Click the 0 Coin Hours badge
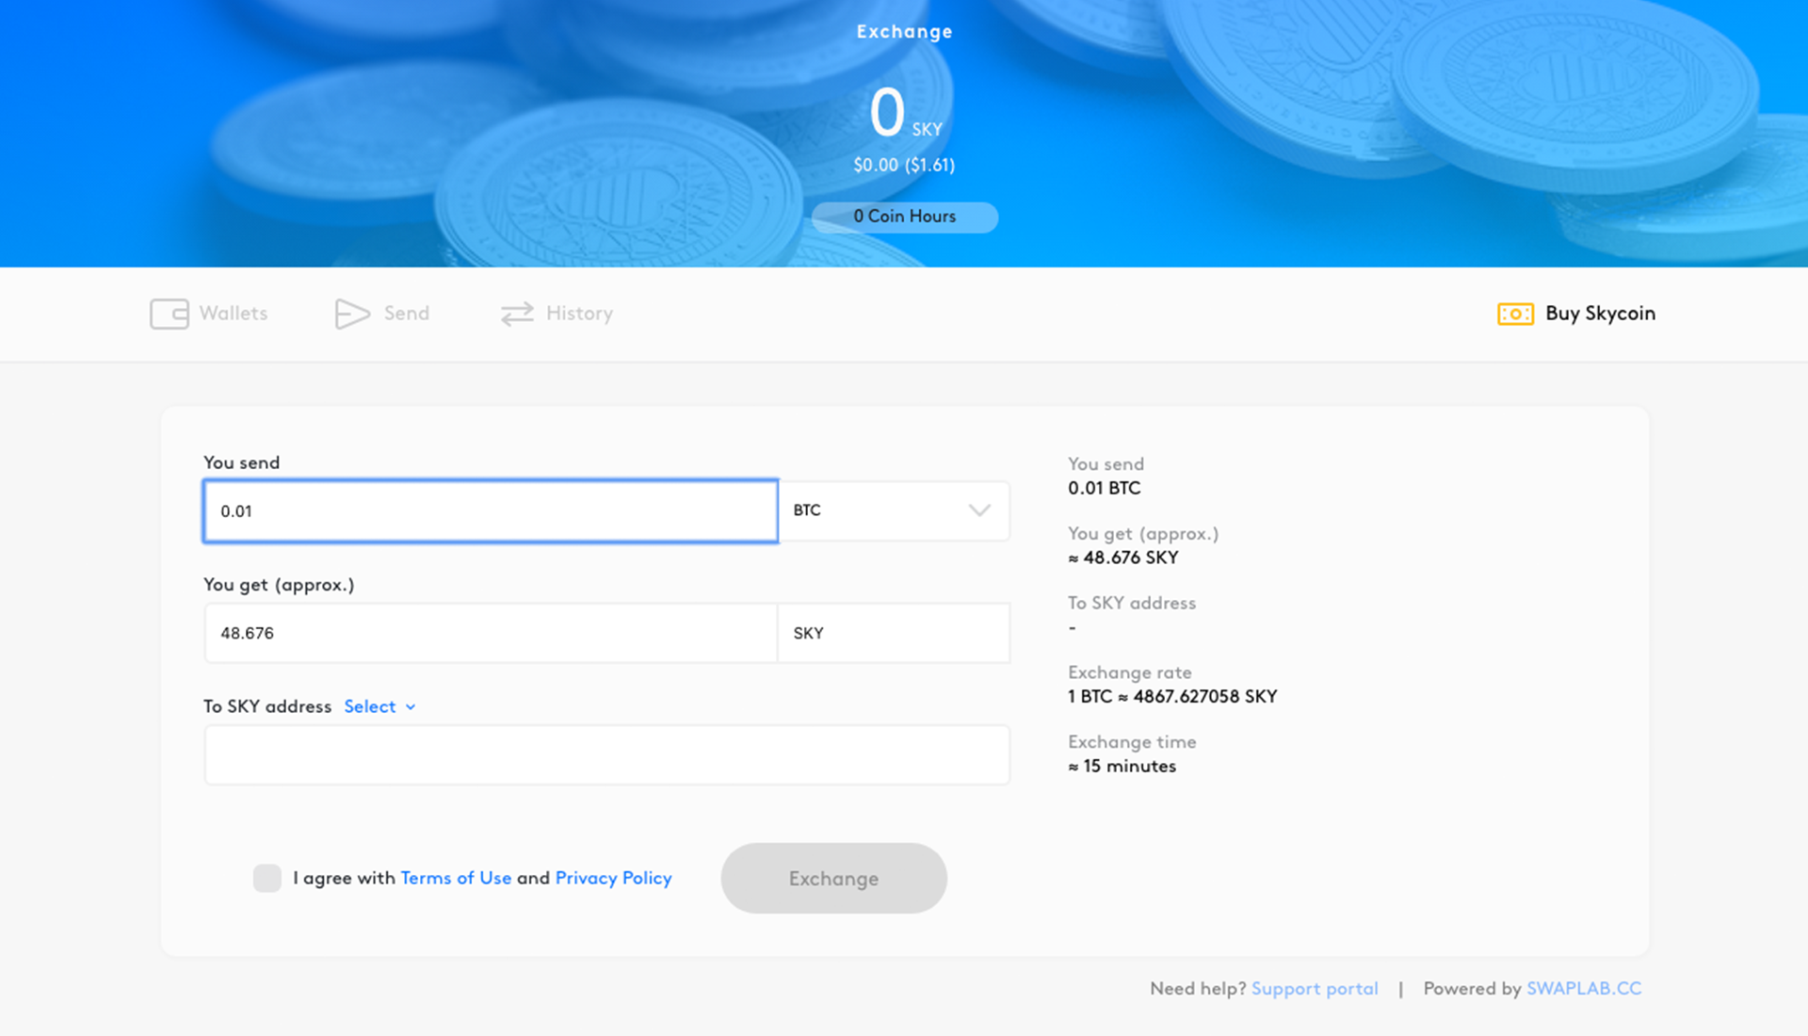The image size is (1808, 1036). coord(903,217)
